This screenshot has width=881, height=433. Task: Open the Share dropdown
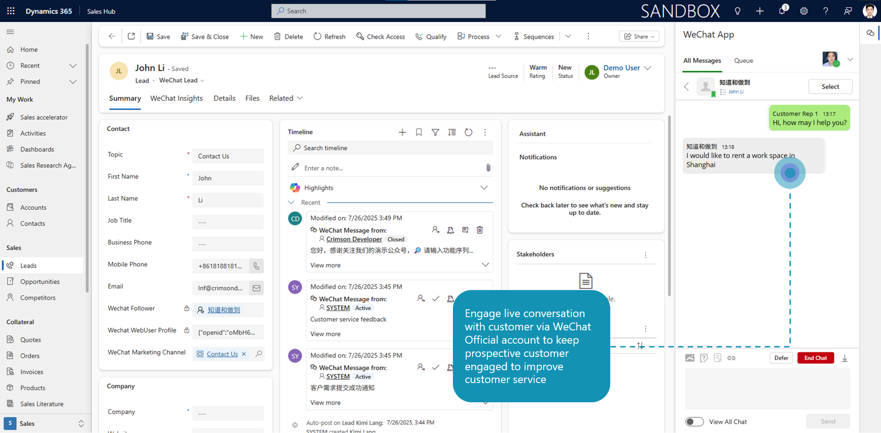click(x=639, y=37)
